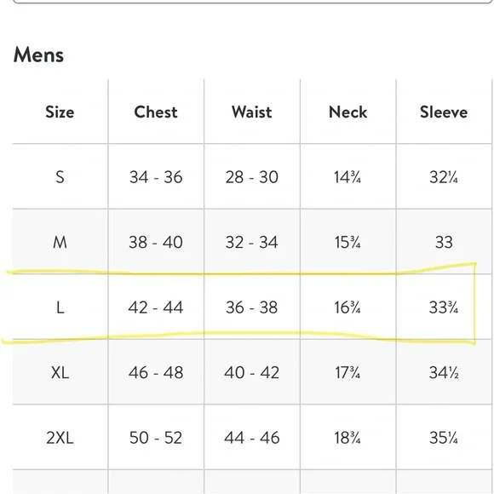Select the M size row label
Image resolution: width=494 pixels, height=494 pixels.
coord(60,242)
